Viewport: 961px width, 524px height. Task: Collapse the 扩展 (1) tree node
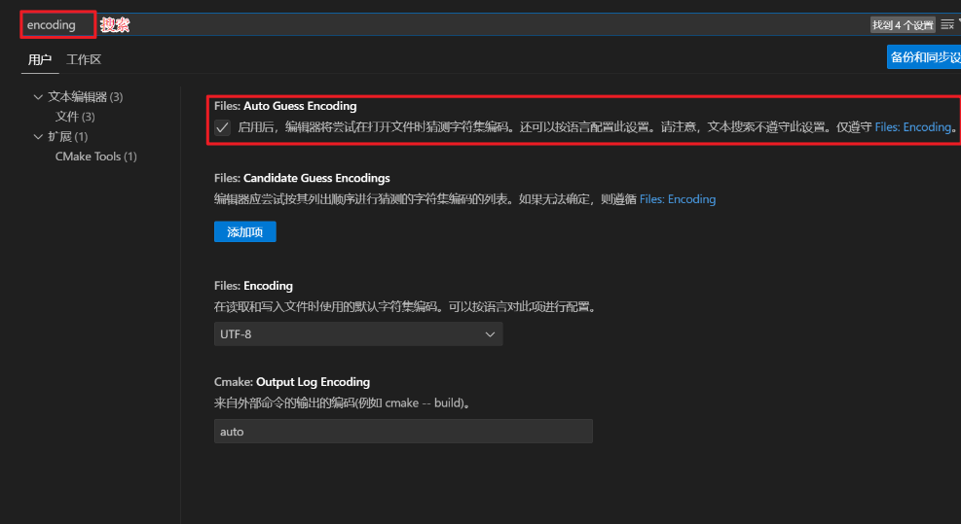[x=38, y=136]
